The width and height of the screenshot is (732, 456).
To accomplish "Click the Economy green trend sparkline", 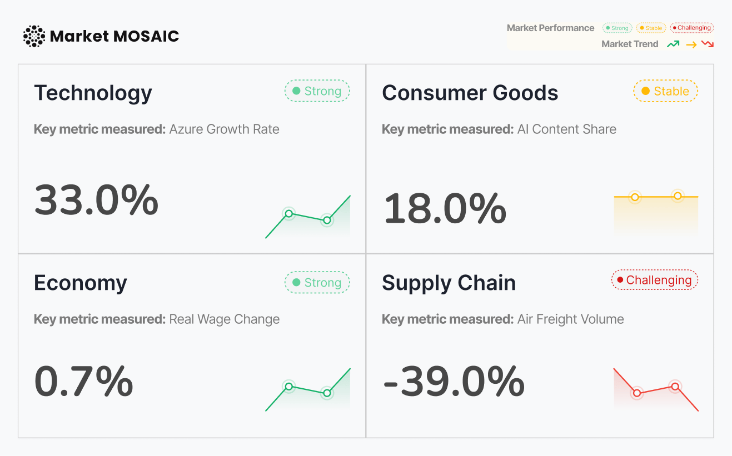I will [x=308, y=390].
